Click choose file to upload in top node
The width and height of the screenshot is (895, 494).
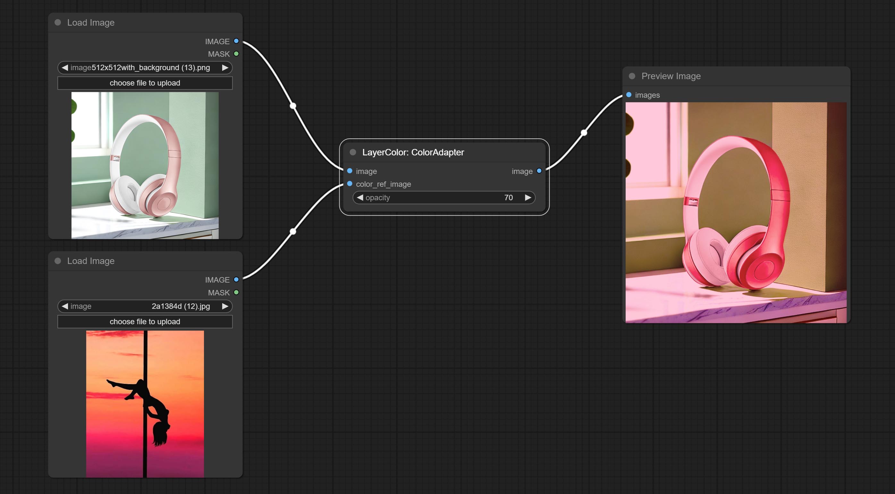(x=145, y=83)
